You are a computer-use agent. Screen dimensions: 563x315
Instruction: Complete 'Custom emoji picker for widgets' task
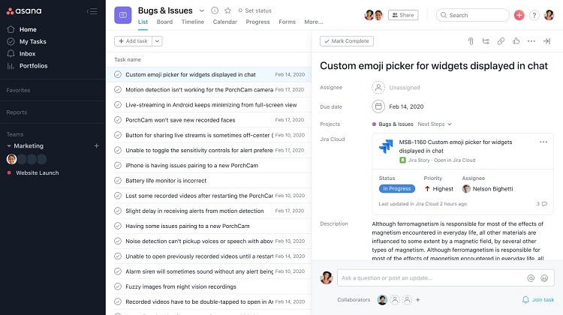[x=118, y=74]
